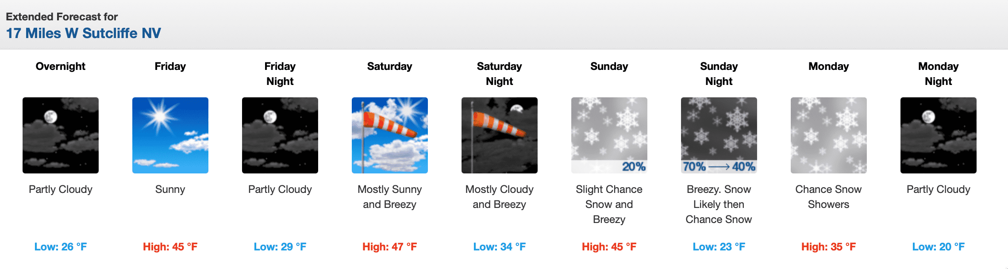Click the Slight Chance Snow and Breezy text

click(x=609, y=204)
